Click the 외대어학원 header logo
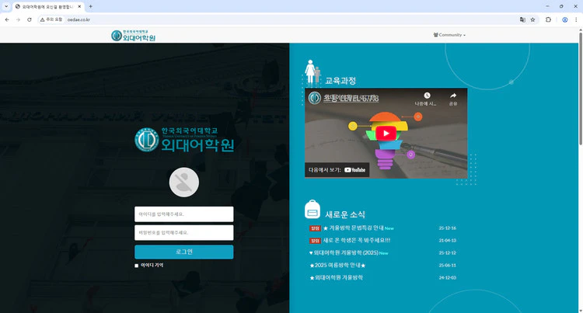This screenshot has height=313, width=583. [133, 35]
